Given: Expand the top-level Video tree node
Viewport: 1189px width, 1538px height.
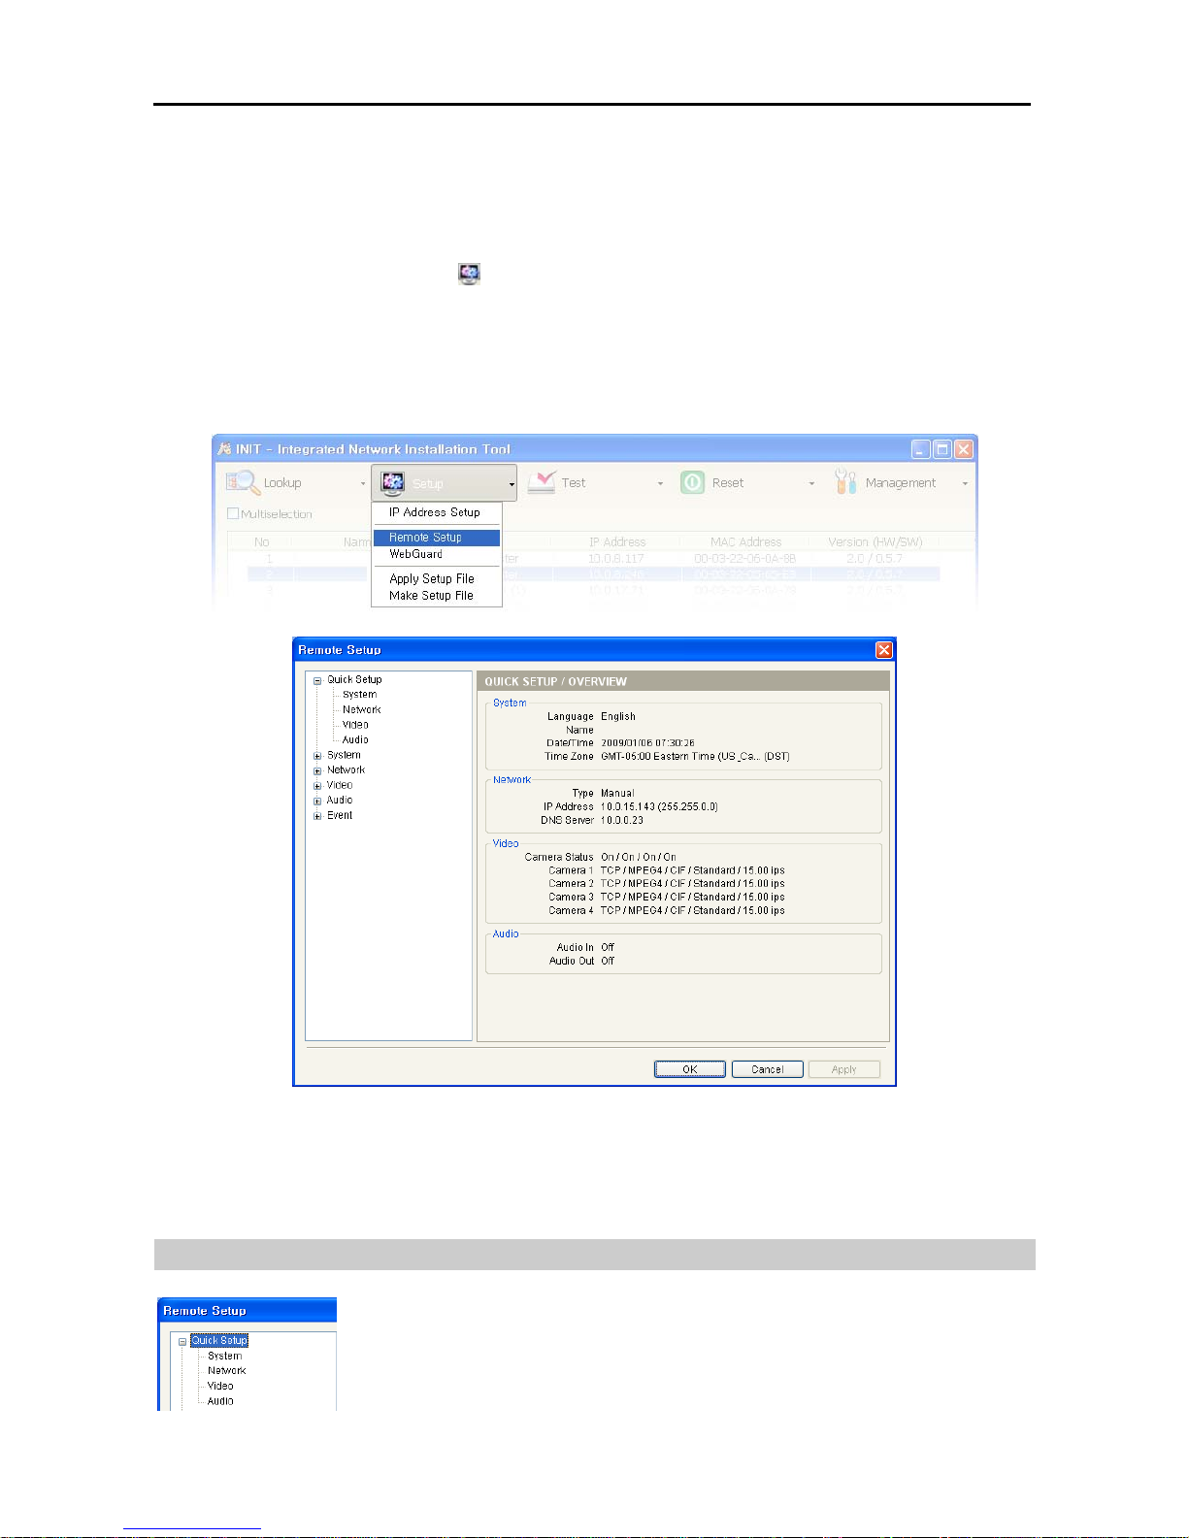Looking at the screenshot, I should (317, 786).
